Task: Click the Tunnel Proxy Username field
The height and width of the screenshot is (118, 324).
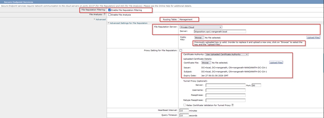Action: coord(226,90)
